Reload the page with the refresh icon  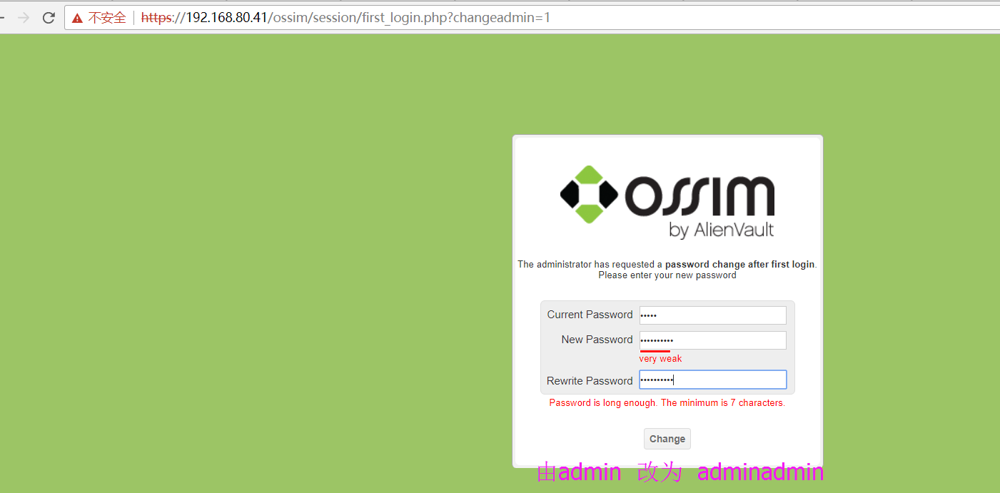coord(49,18)
